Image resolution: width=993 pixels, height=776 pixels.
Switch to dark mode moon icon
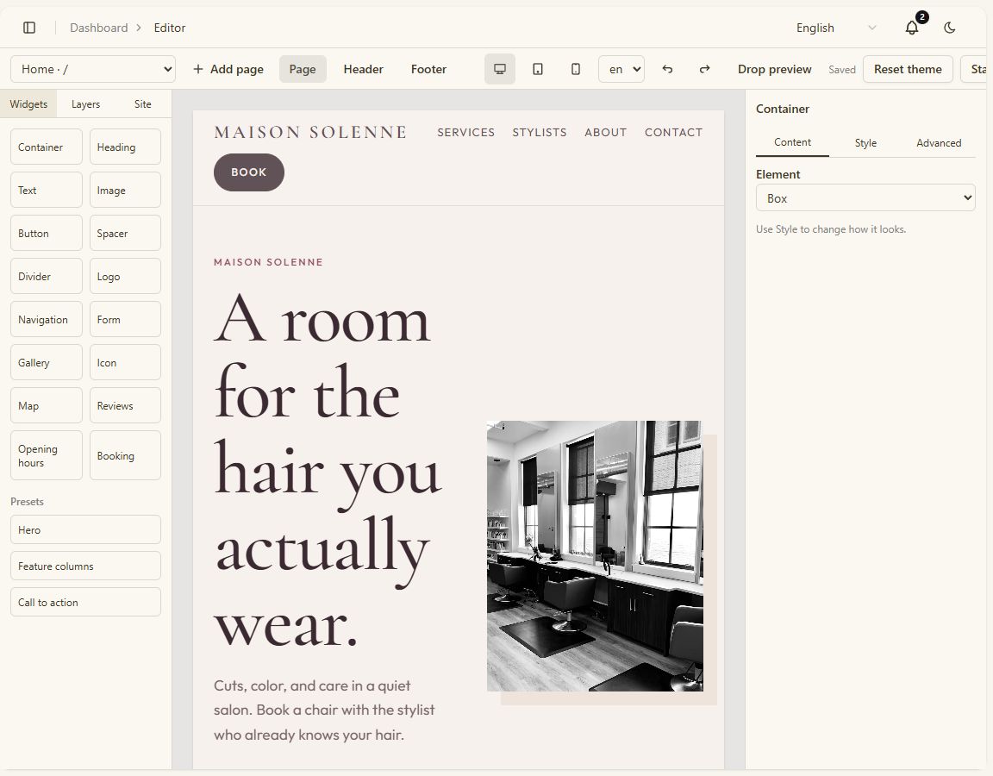click(x=949, y=28)
